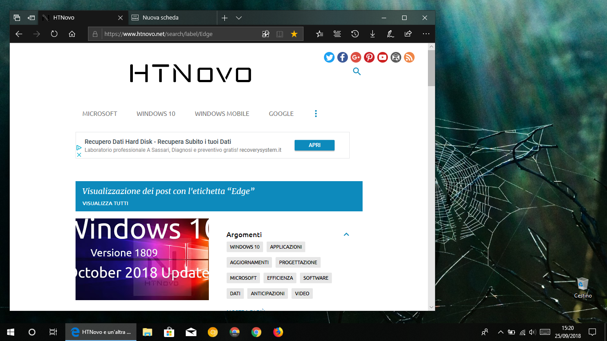The width and height of the screenshot is (607, 341).
Task: Select the Cestino desktop icon
Action: pos(583,288)
